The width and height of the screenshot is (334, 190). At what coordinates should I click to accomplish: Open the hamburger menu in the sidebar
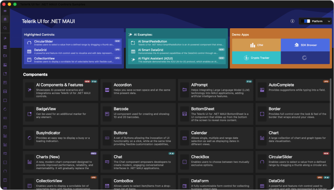(x=5, y=11)
